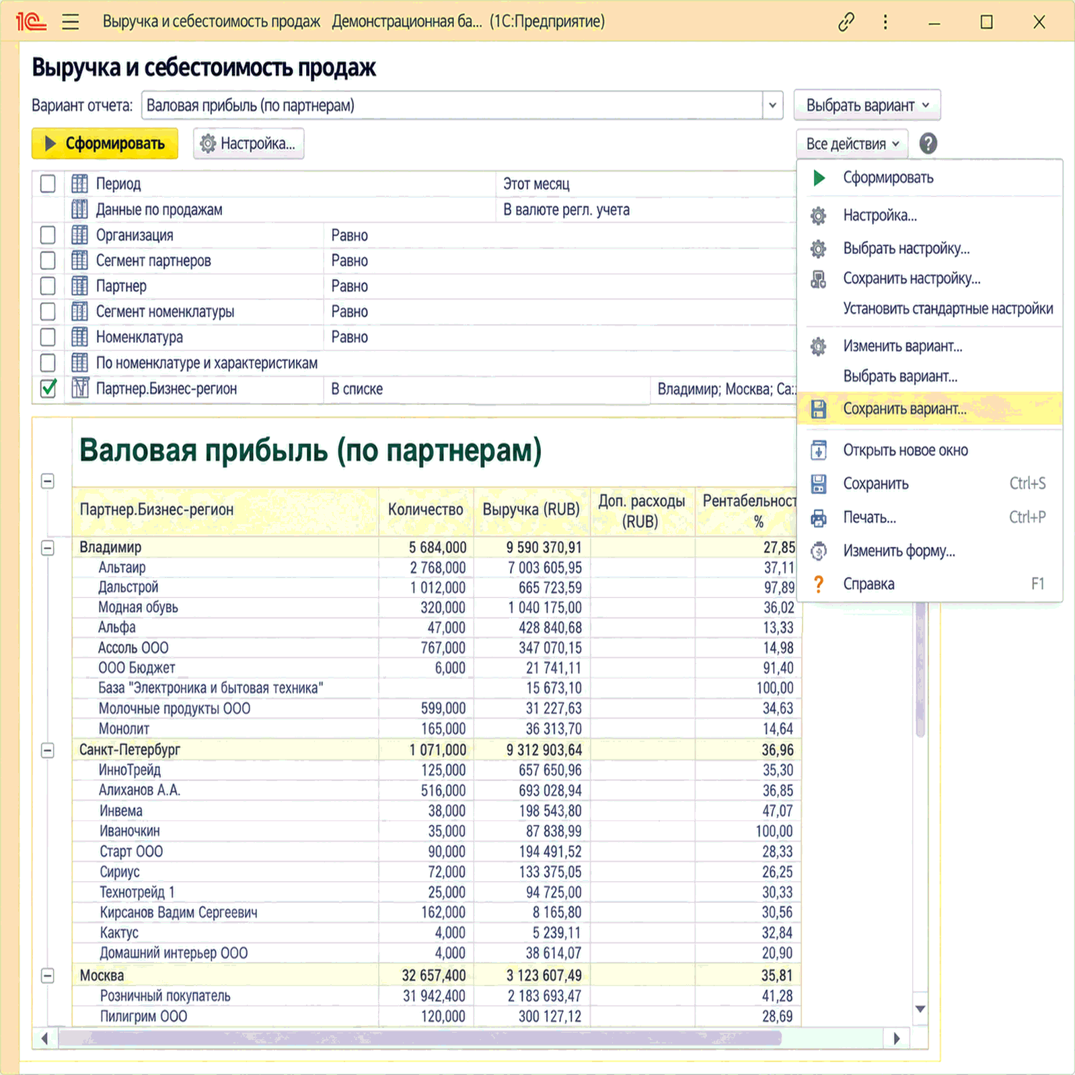
Task: Click the gear icon beside Выбрать настройку
Action: pyautogui.click(x=818, y=249)
